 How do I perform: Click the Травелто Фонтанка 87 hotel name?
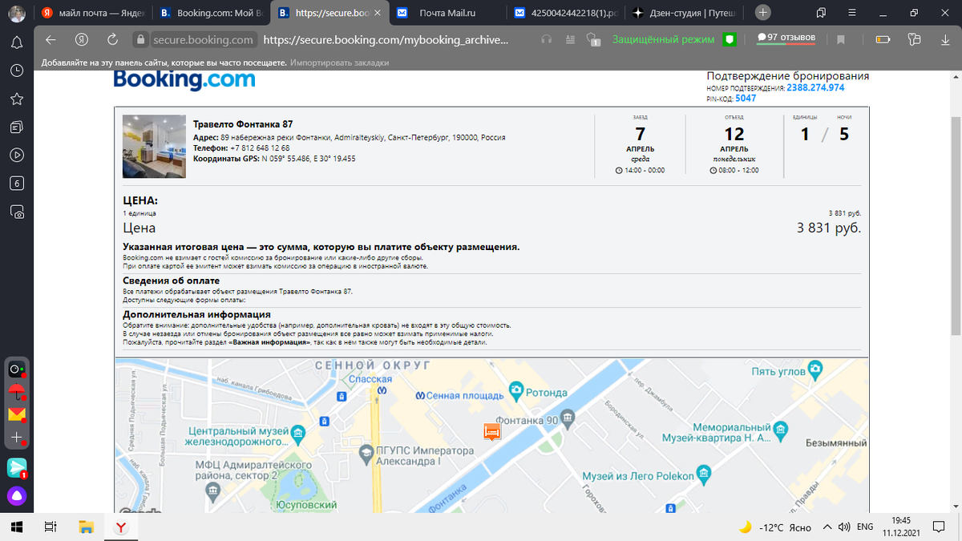click(x=243, y=124)
